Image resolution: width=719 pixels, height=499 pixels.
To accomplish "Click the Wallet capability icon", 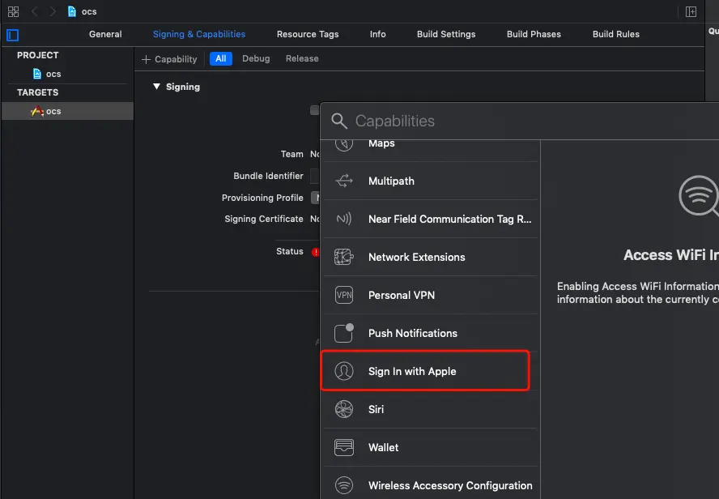I will [x=344, y=447].
